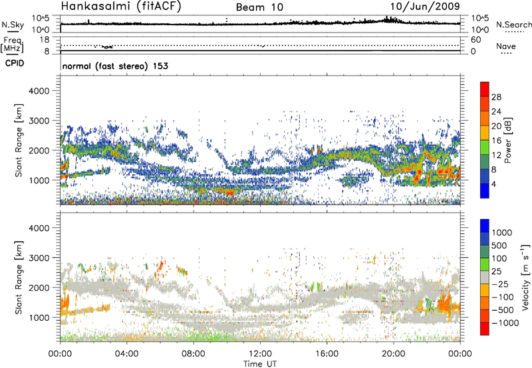
Task: Click the '3000' tick on velocity panel
Action: (39, 258)
